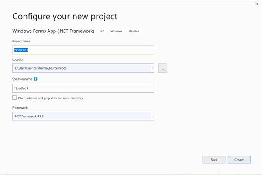Screen dimensions: 262x175
Task: Toggle Place solution and project in same directory
Action: tap(15, 98)
